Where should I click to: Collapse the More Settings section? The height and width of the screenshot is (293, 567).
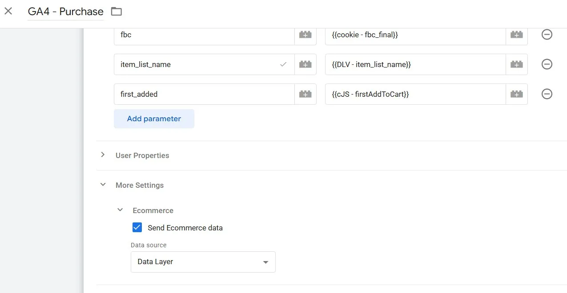pos(103,185)
